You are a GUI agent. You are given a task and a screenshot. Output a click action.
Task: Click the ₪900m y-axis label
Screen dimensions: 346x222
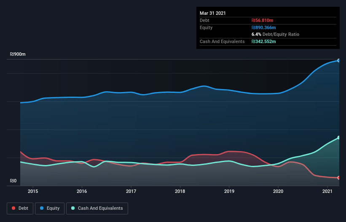(x=18, y=54)
